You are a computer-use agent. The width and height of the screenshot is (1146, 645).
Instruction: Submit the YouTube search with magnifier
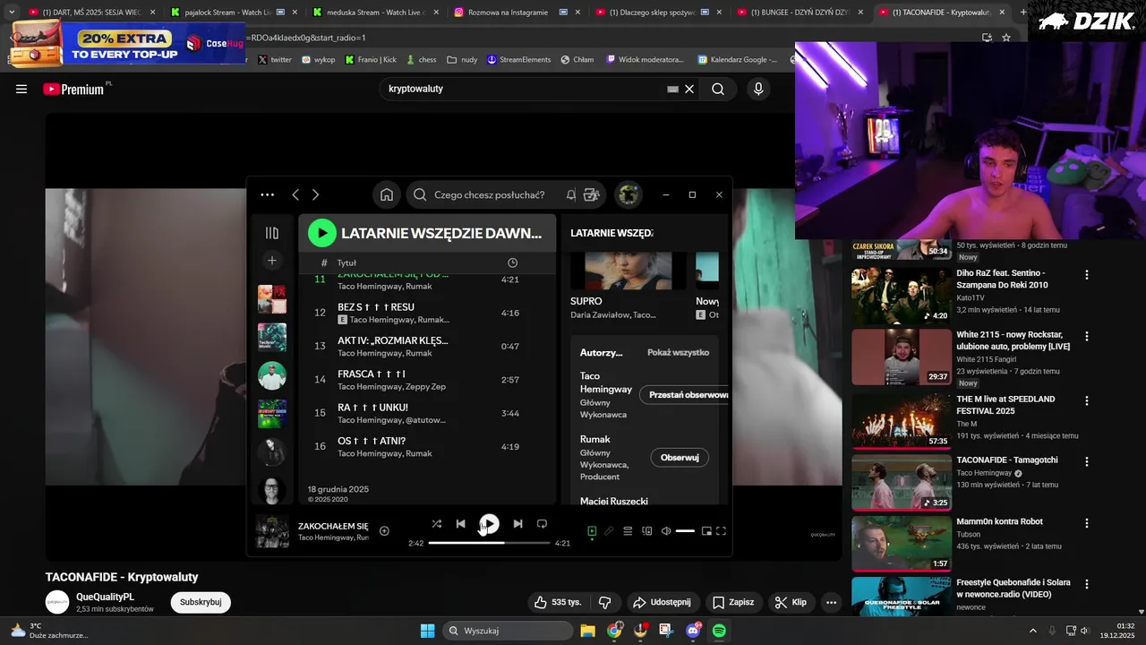(718, 89)
